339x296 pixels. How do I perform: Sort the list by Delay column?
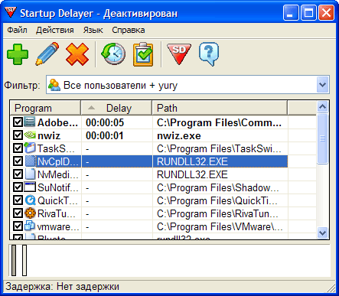(x=116, y=108)
